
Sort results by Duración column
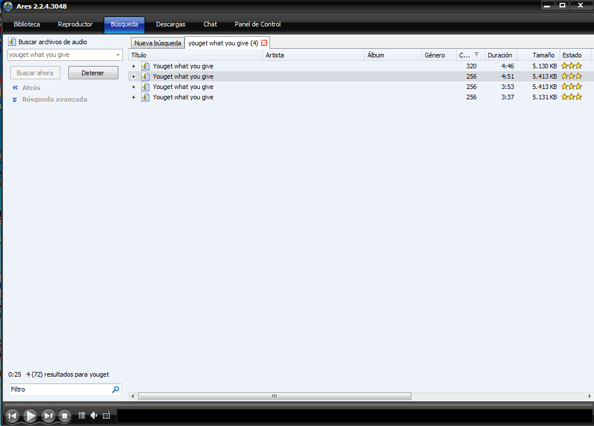501,55
